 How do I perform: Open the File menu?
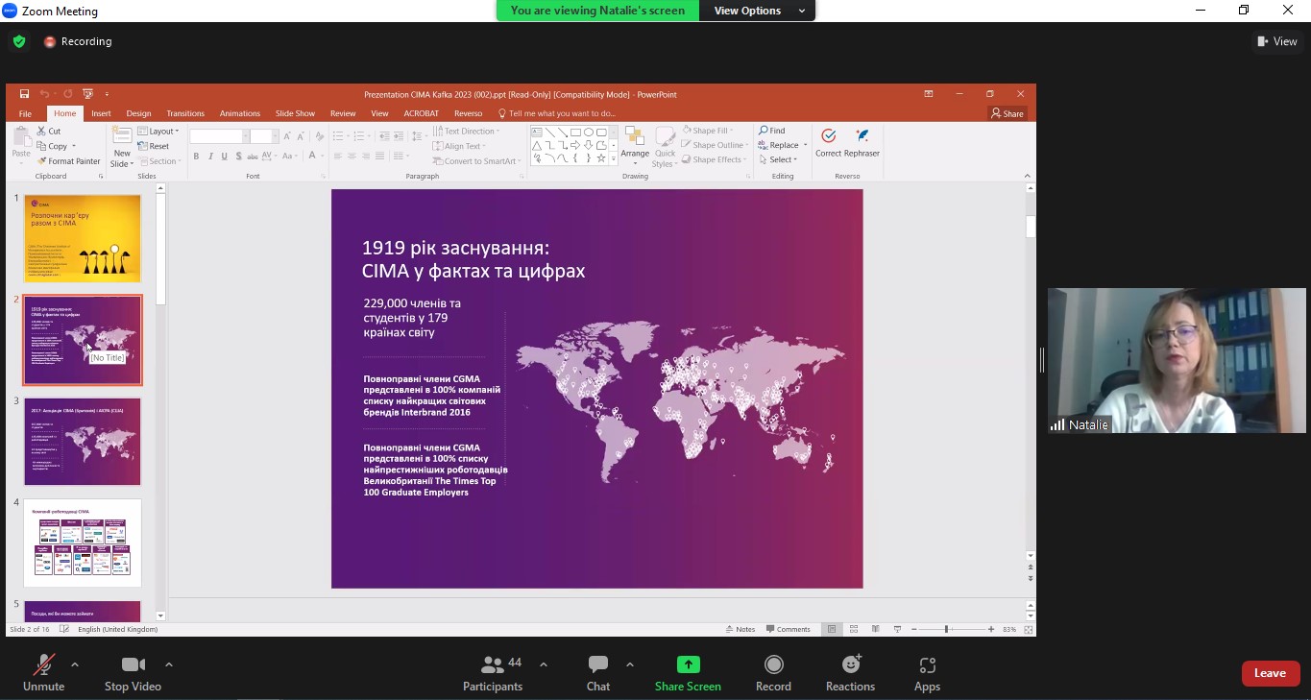coord(25,113)
